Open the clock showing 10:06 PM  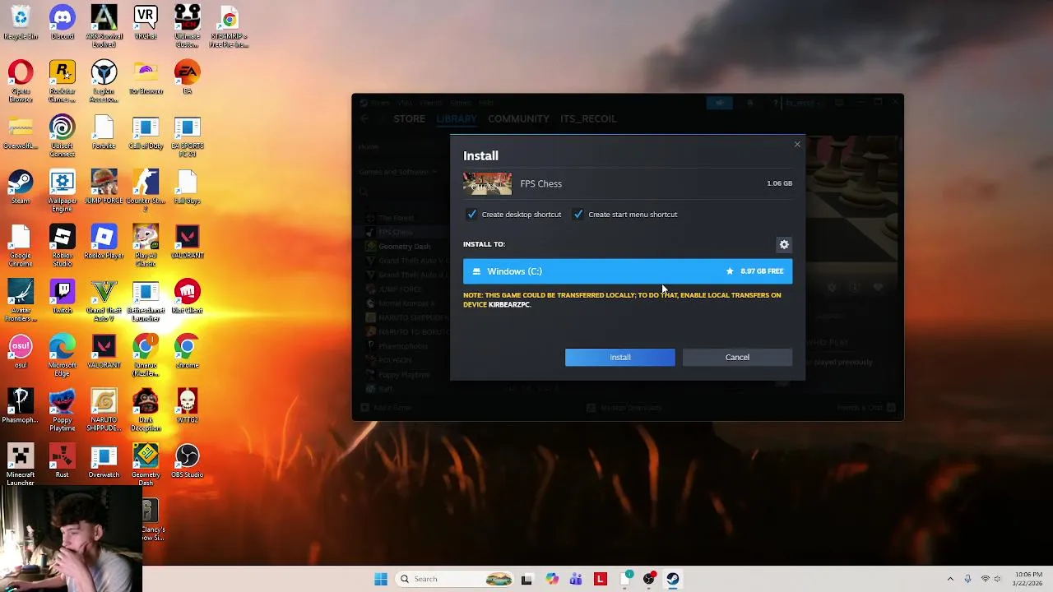point(1027,579)
